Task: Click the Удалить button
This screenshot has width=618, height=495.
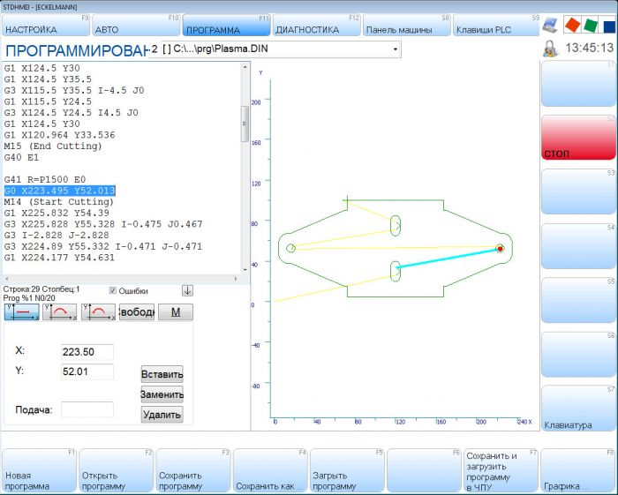Action: click(x=162, y=414)
